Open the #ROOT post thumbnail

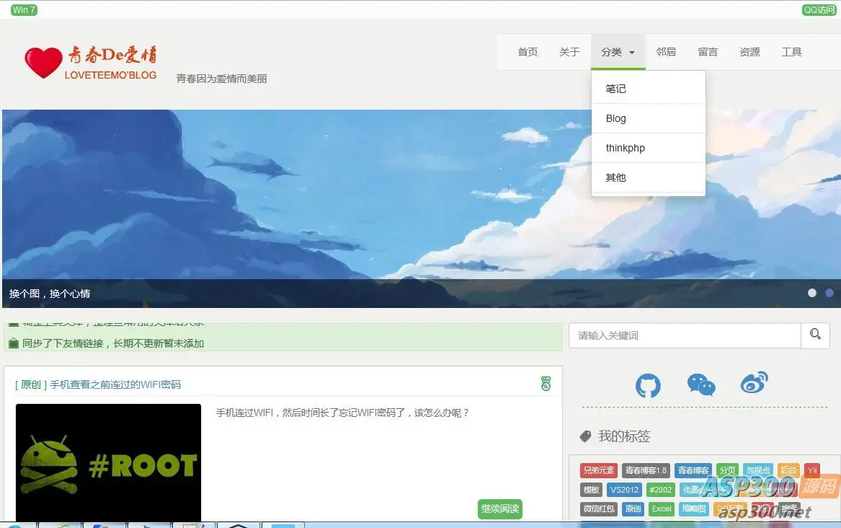click(x=108, y=462)
